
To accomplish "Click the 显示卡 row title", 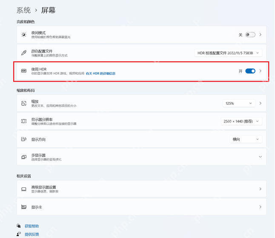I will coord(37,207).
